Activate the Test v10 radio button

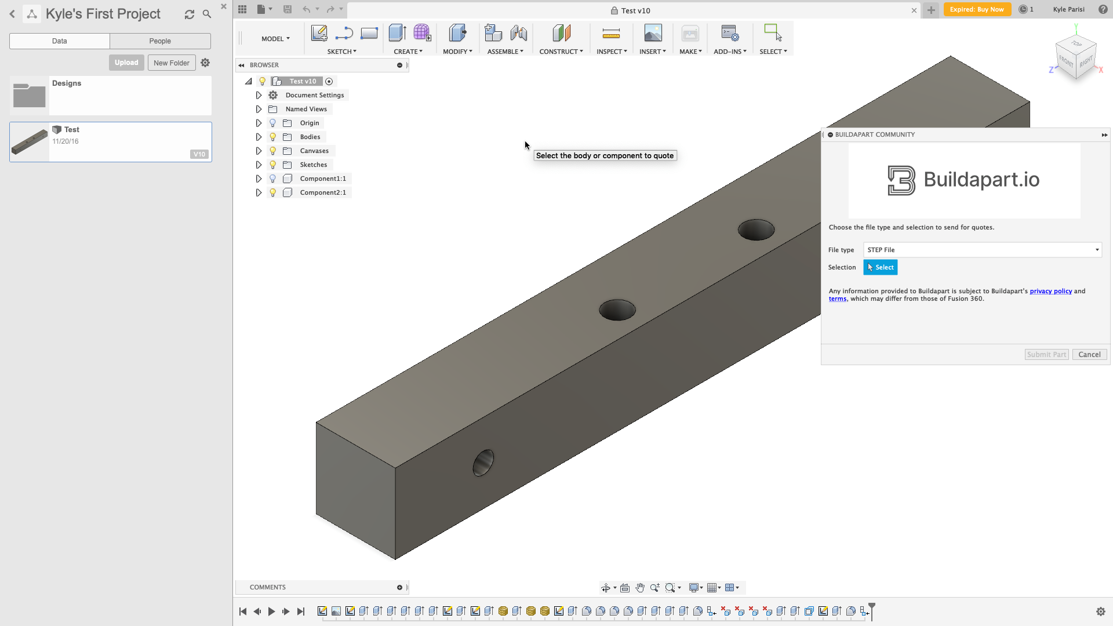click(329, 82)
